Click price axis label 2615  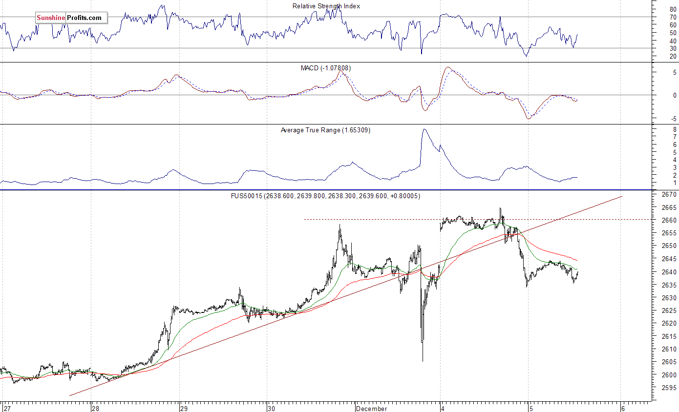pos(670,336)
